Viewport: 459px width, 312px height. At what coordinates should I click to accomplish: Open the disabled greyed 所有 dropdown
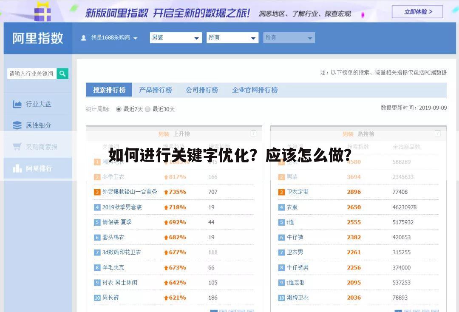[289, 38]
